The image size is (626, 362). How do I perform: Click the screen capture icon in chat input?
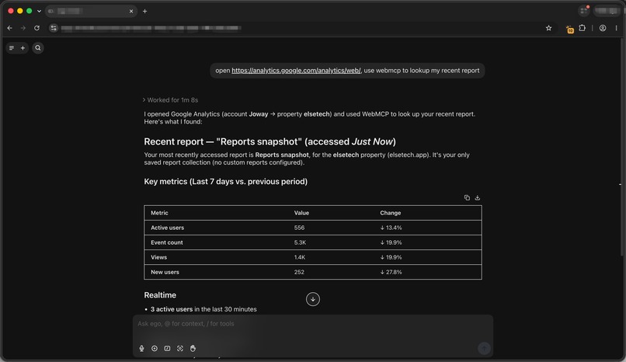[x=180, y=349]
